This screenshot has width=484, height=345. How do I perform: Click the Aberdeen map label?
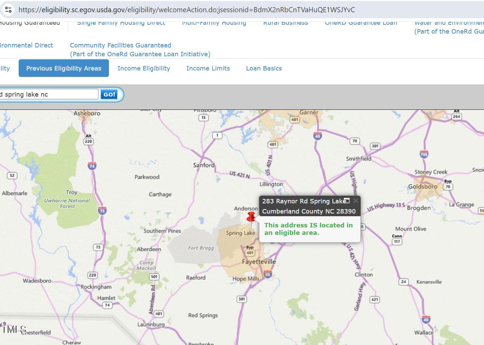[149, 249]
